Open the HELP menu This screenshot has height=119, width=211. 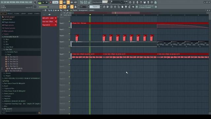31,2
